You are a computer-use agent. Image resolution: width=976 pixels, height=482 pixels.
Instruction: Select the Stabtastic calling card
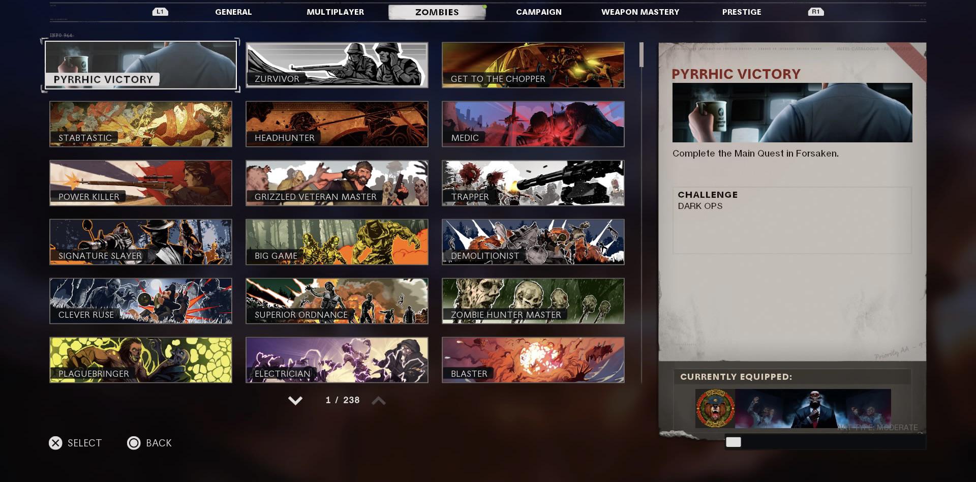click(141, 124)
